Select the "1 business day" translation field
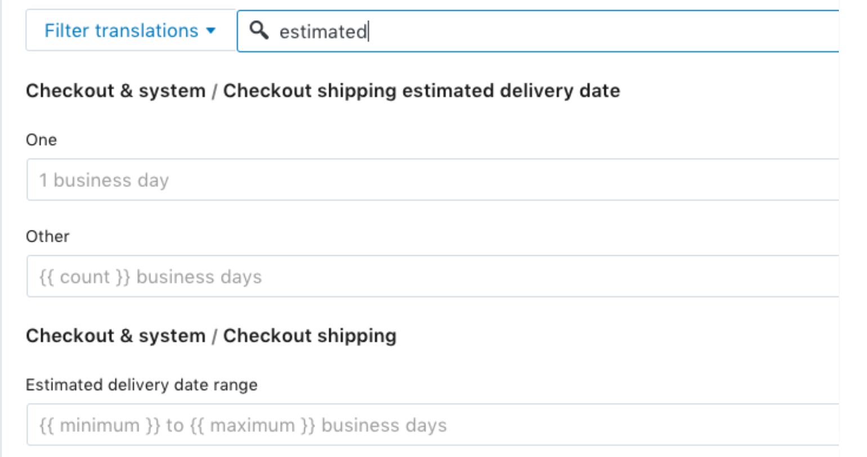 [433, 180]
